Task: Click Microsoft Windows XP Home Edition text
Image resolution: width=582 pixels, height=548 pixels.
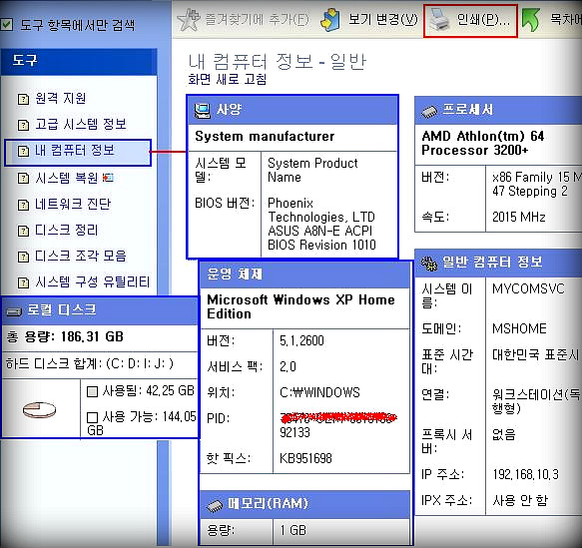Action: [x=300, y=306]
